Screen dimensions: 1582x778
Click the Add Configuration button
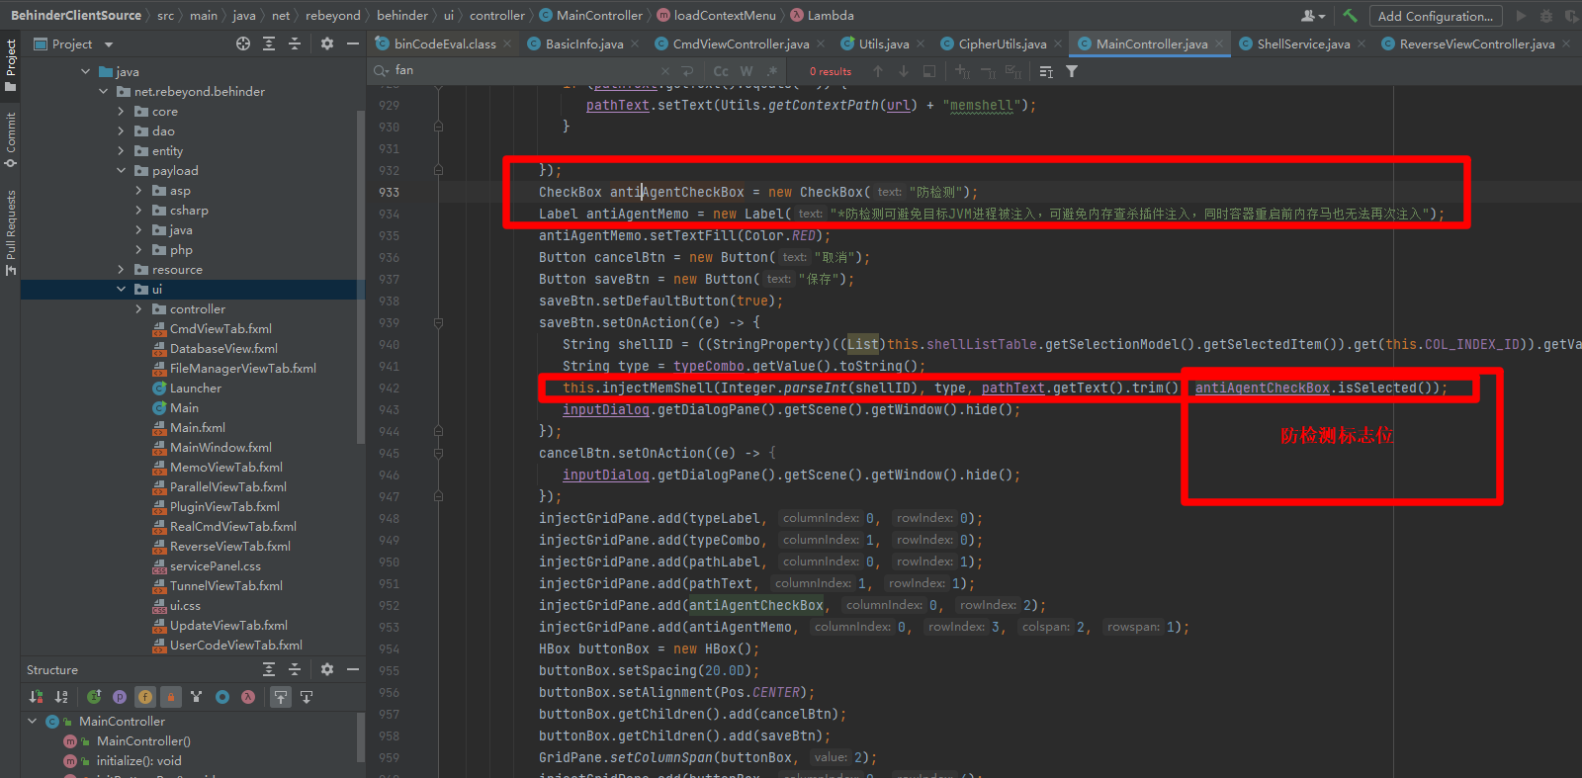coord(1435,16)
